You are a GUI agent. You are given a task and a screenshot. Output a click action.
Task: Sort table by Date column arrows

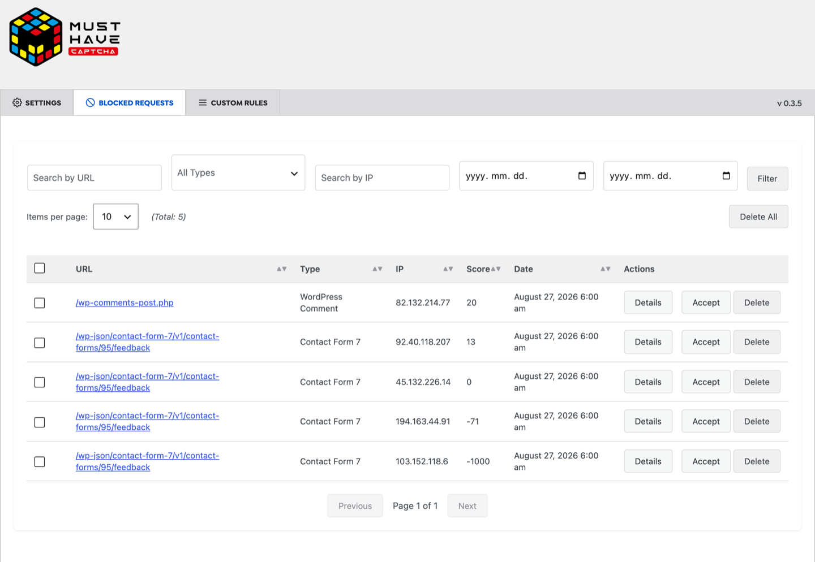coord(606,269)
